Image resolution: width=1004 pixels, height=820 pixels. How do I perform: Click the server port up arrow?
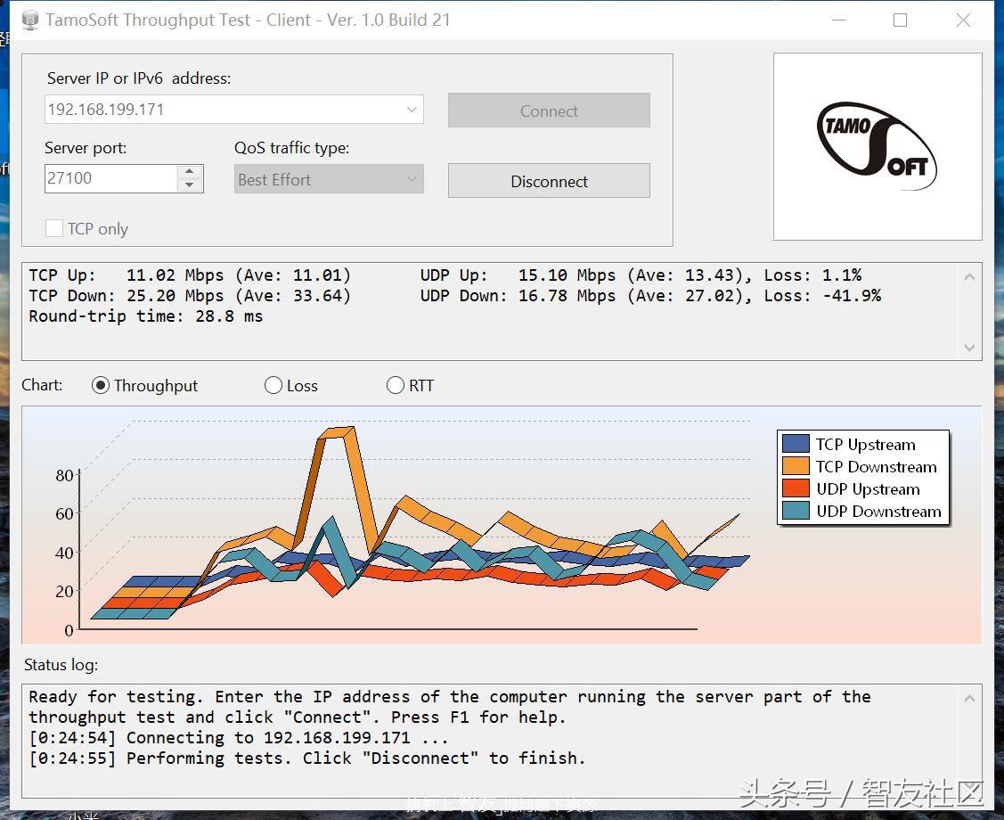pyautogui.click(x=188, y=171)
